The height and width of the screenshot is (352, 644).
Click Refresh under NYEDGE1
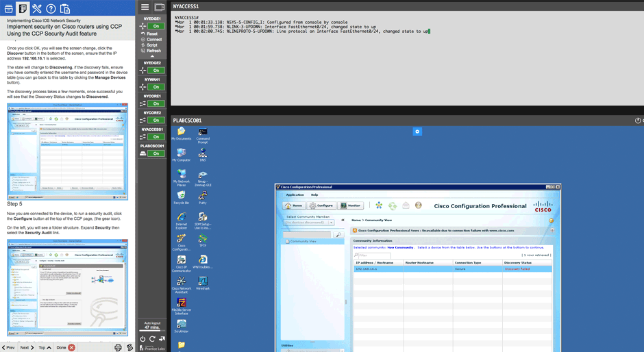point(151,51)
